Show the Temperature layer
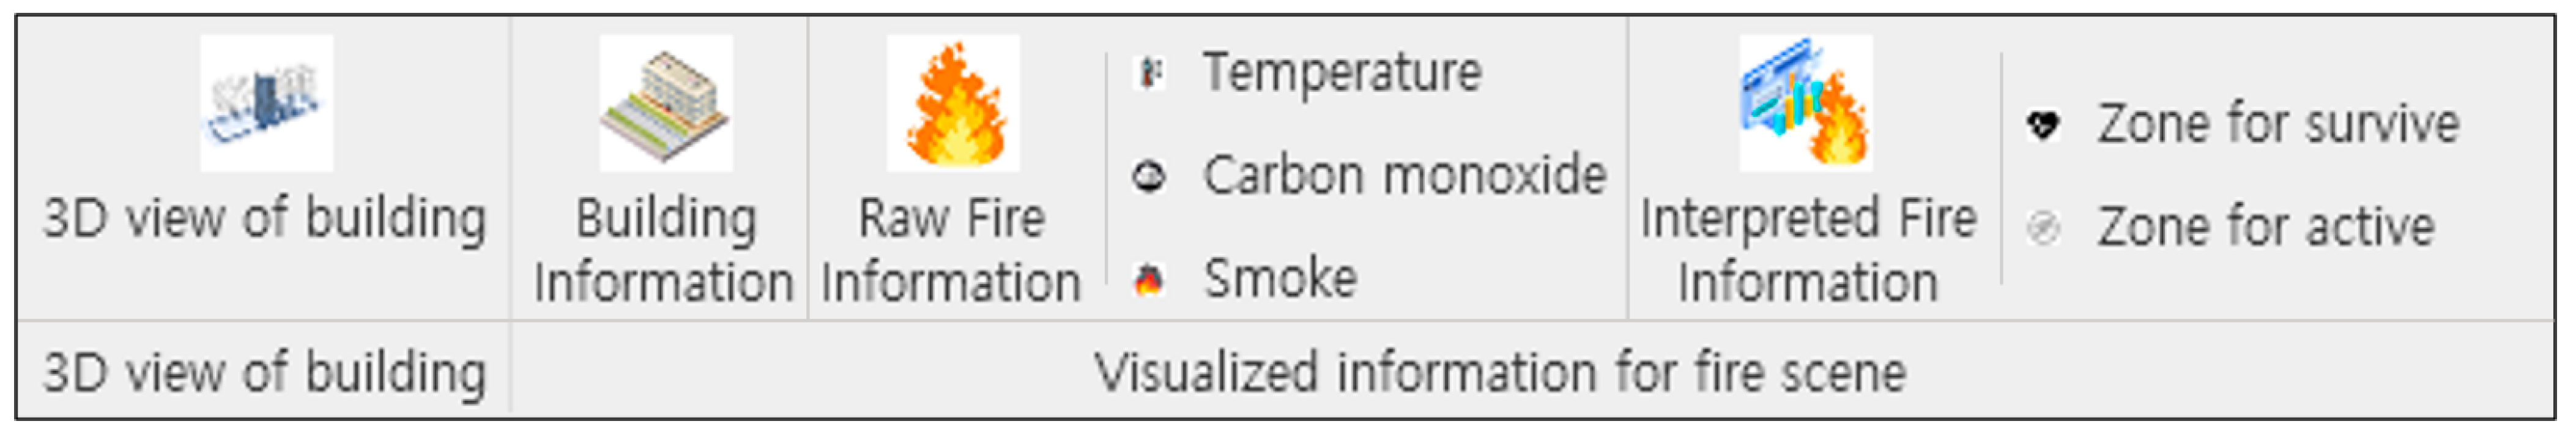The width and height of the screenshot is (2576, 432). 1341,73
